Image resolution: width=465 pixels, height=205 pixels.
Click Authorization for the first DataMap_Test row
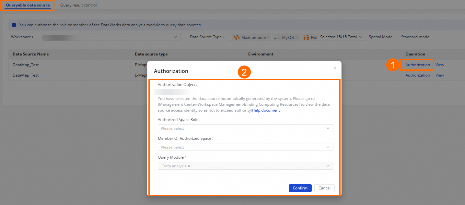[418, 65]
